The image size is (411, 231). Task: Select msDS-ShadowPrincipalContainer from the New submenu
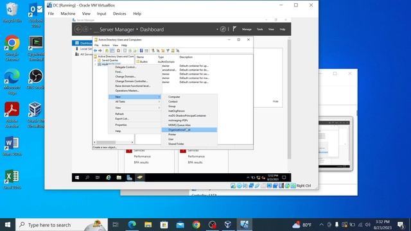(x=189, y=116)
